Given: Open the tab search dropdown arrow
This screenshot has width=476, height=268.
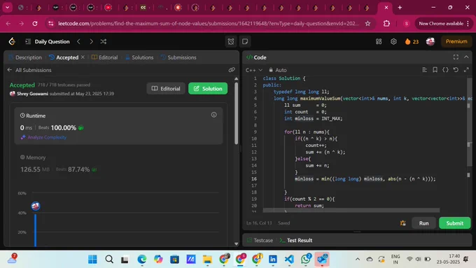Looking at the screenshot, I should point(7,8).
